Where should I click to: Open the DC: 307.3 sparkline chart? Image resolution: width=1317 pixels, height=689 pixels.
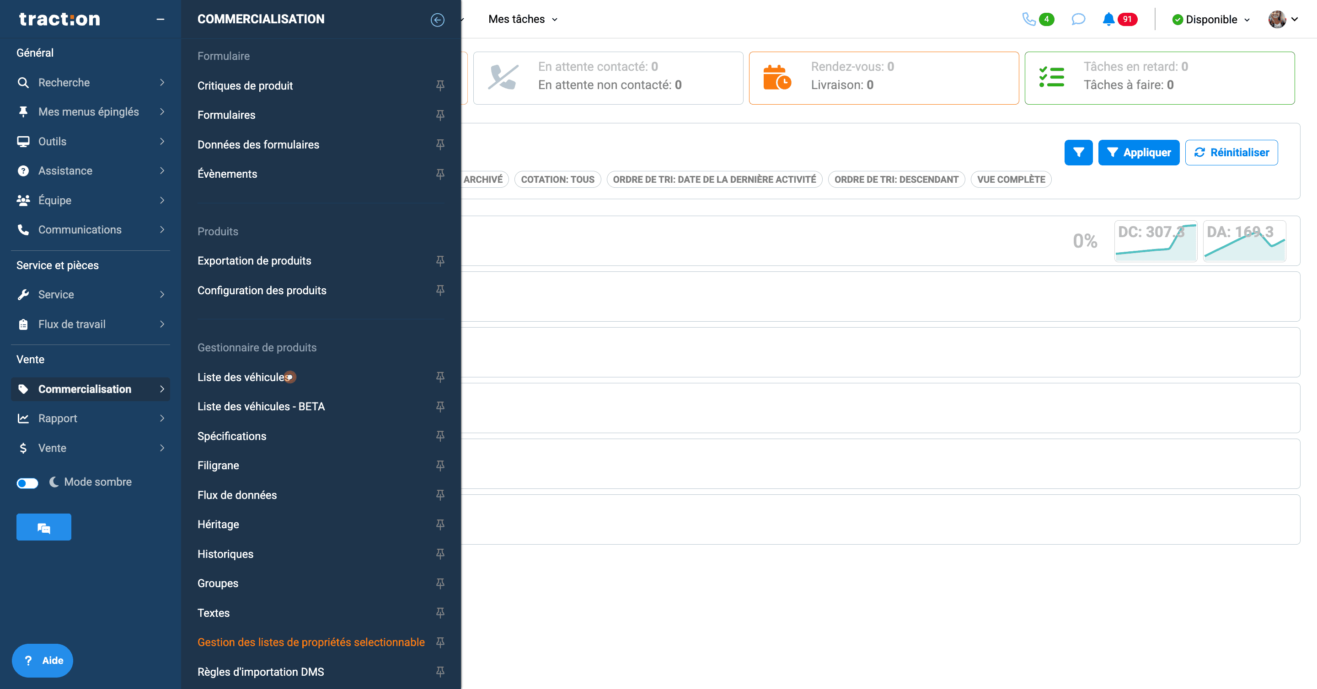(x=1156, y=241)
